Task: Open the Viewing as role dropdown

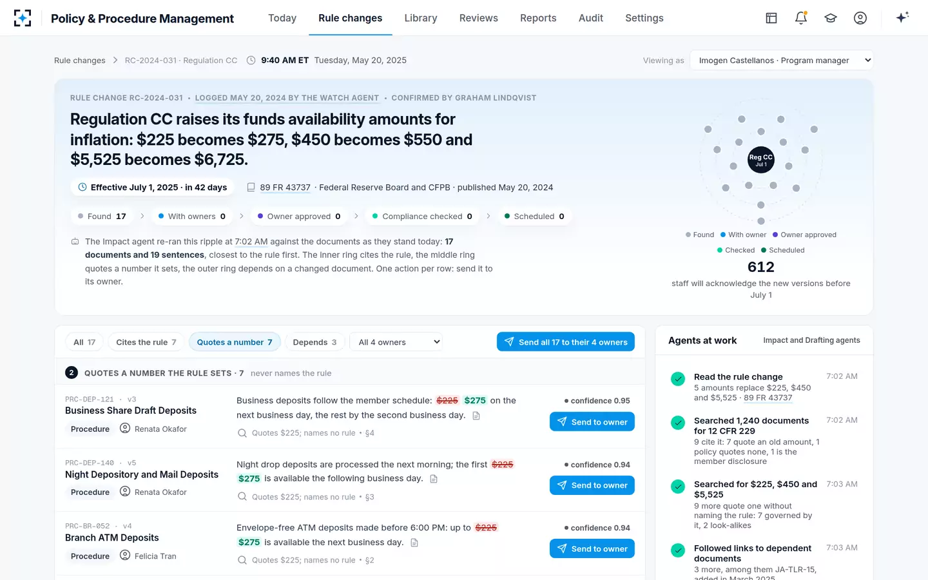Action: (x=782, y=61)
